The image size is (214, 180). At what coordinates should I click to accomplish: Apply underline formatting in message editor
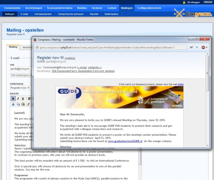[23, 98]
